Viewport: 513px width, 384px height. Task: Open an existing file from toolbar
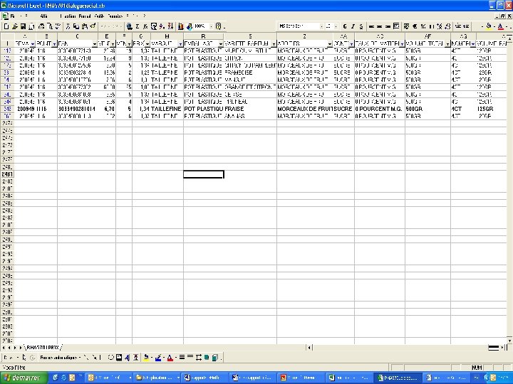coord(15,26)
